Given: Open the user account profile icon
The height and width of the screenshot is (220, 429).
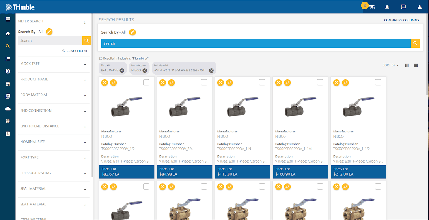Looking at the screenshot, I should [x=420, y=7].
